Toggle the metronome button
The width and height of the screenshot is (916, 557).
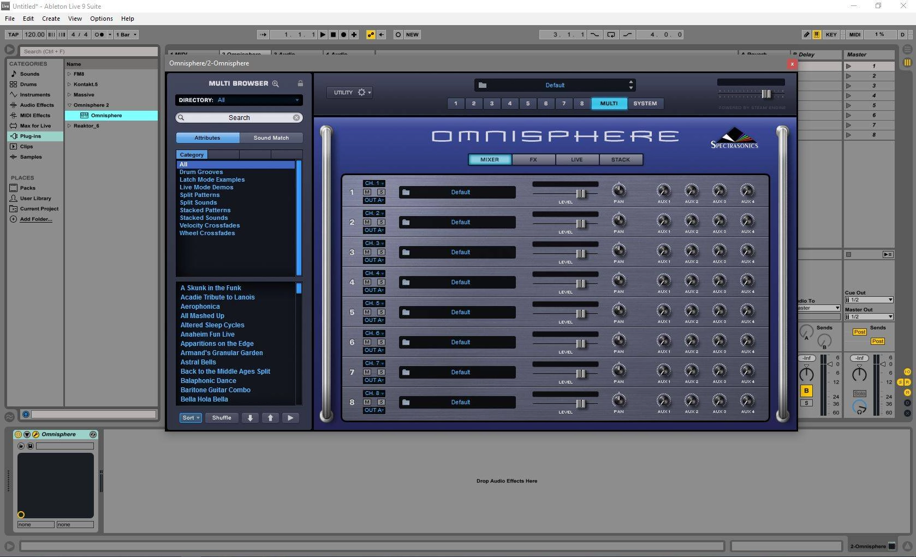click(x=99, y=34)
